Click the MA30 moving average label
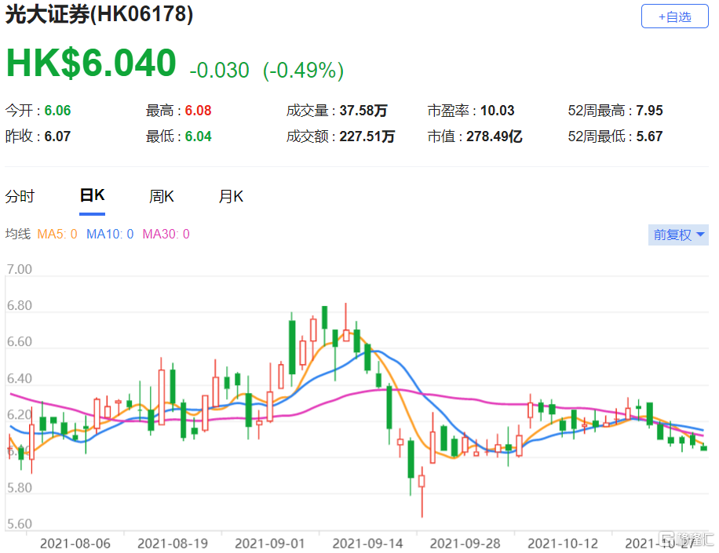 pyautogui.click(x=166, y=234)
